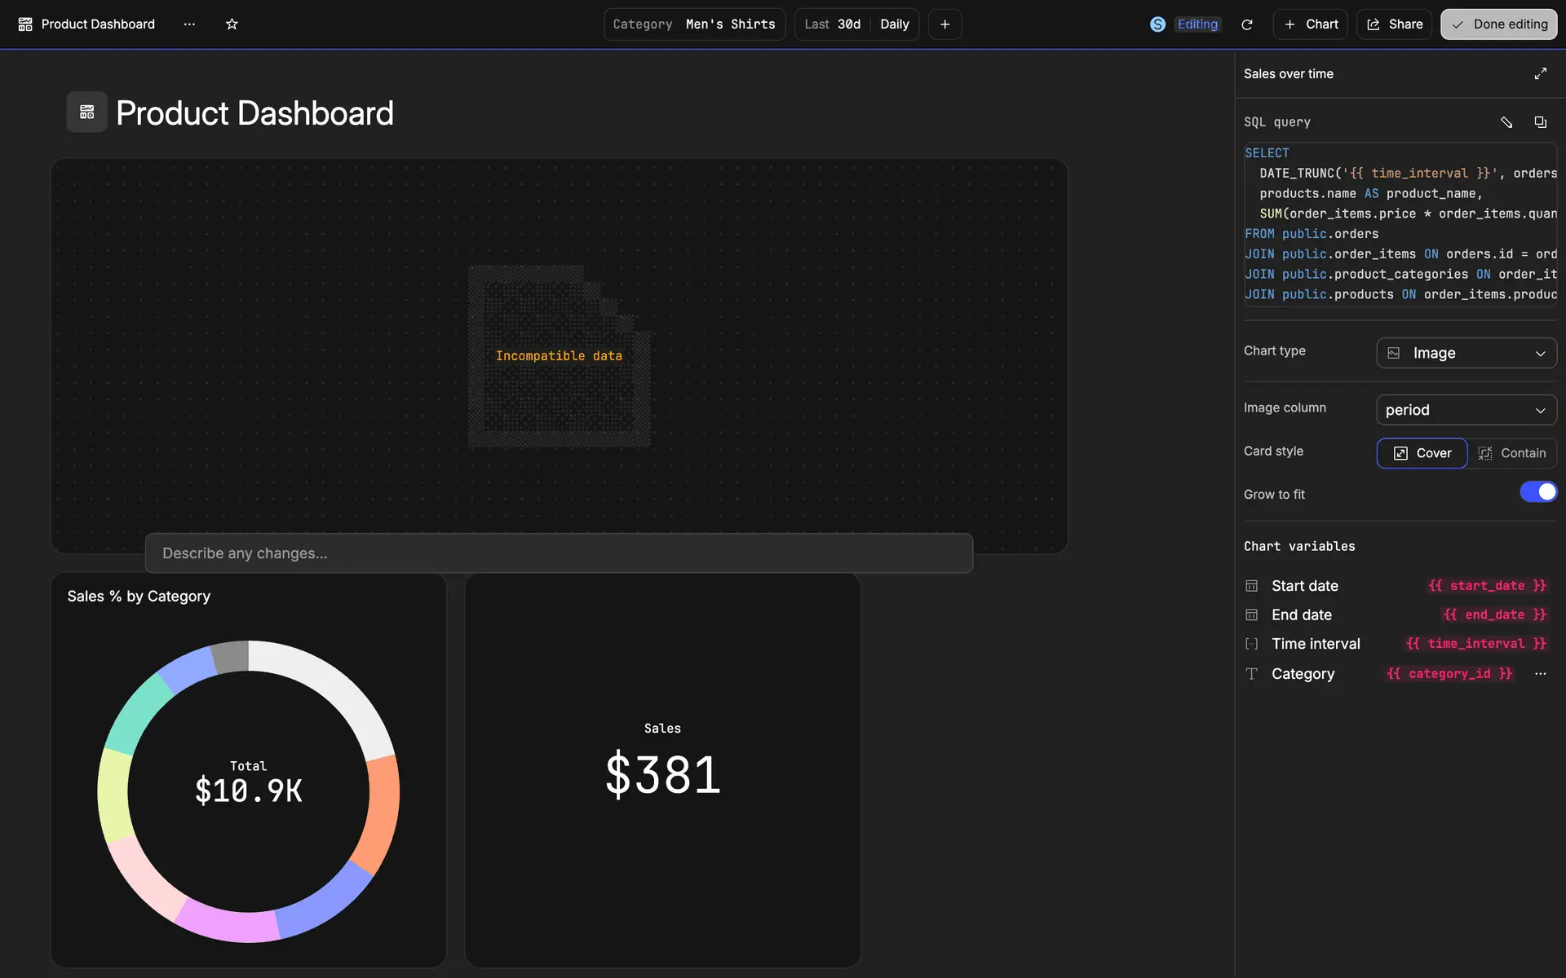Change the Category Men's Shirts filter
1566x978 pixels.
pos(694,24)
